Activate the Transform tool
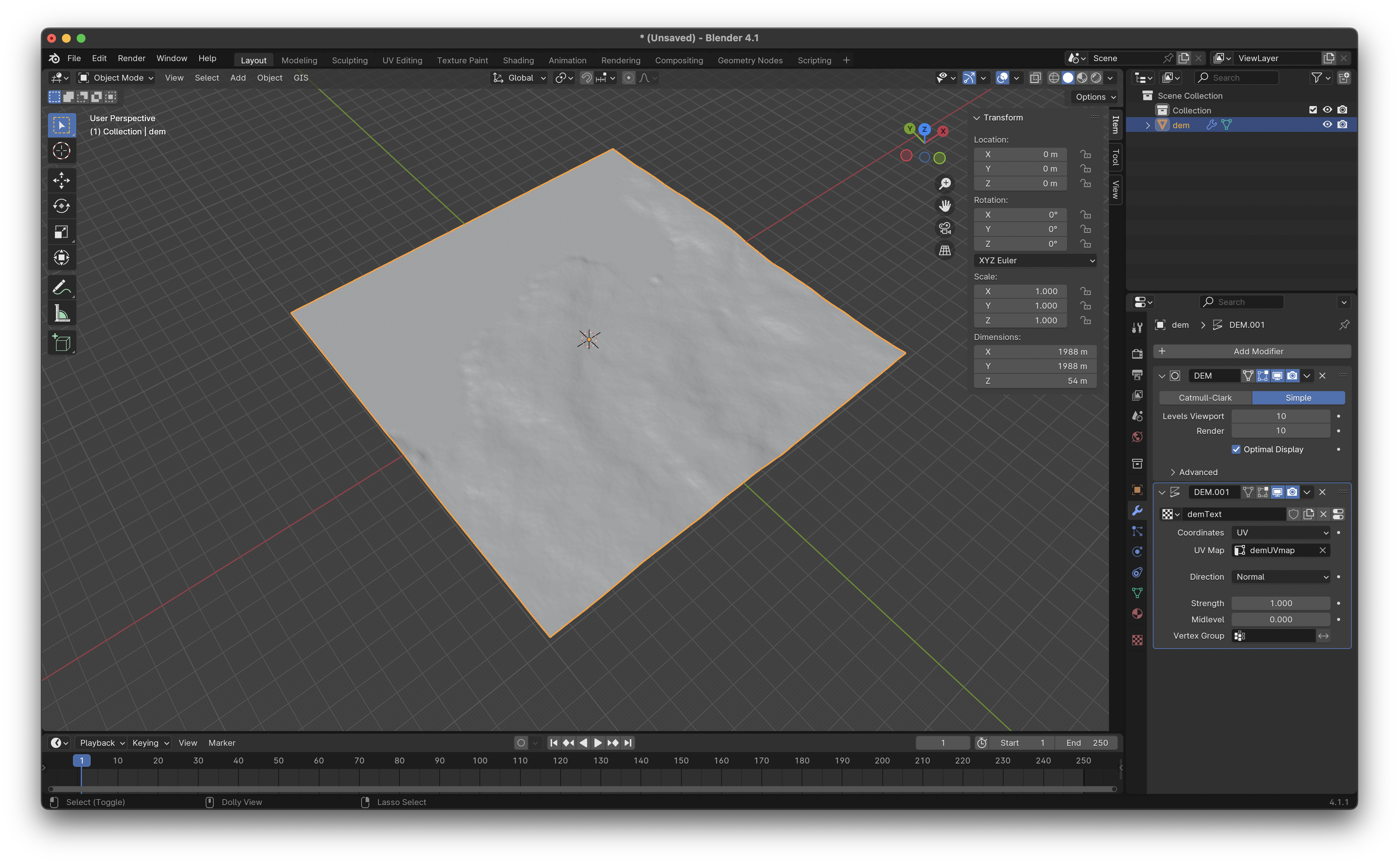 pyautogui.click(x=62, y=257)
